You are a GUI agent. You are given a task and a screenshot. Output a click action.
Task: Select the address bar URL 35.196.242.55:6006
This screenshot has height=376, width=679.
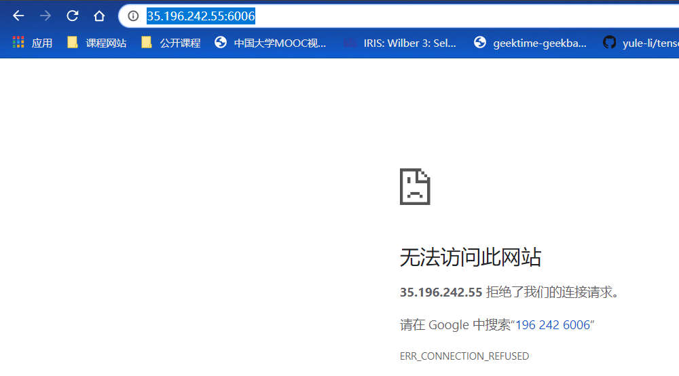200,16
